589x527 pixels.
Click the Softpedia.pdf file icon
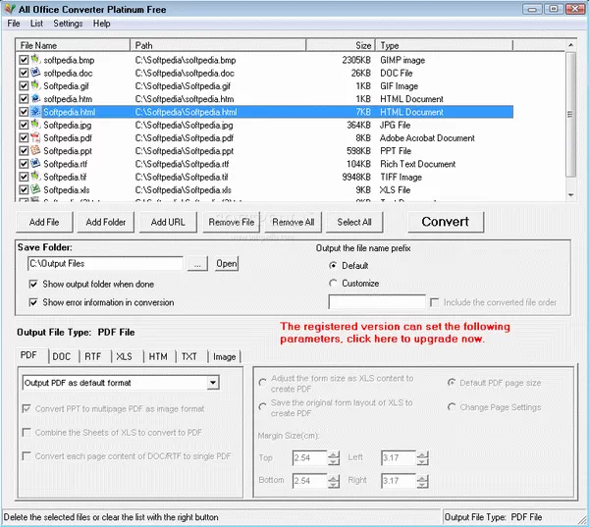[36, 138]
